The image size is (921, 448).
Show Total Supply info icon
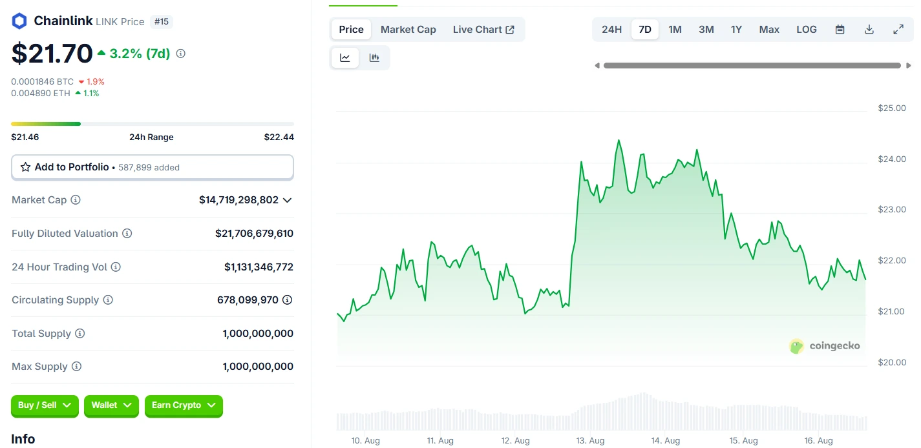(x=79, y=334)
